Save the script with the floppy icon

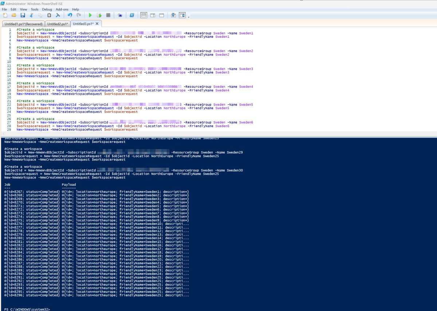(x=23, y=15)
